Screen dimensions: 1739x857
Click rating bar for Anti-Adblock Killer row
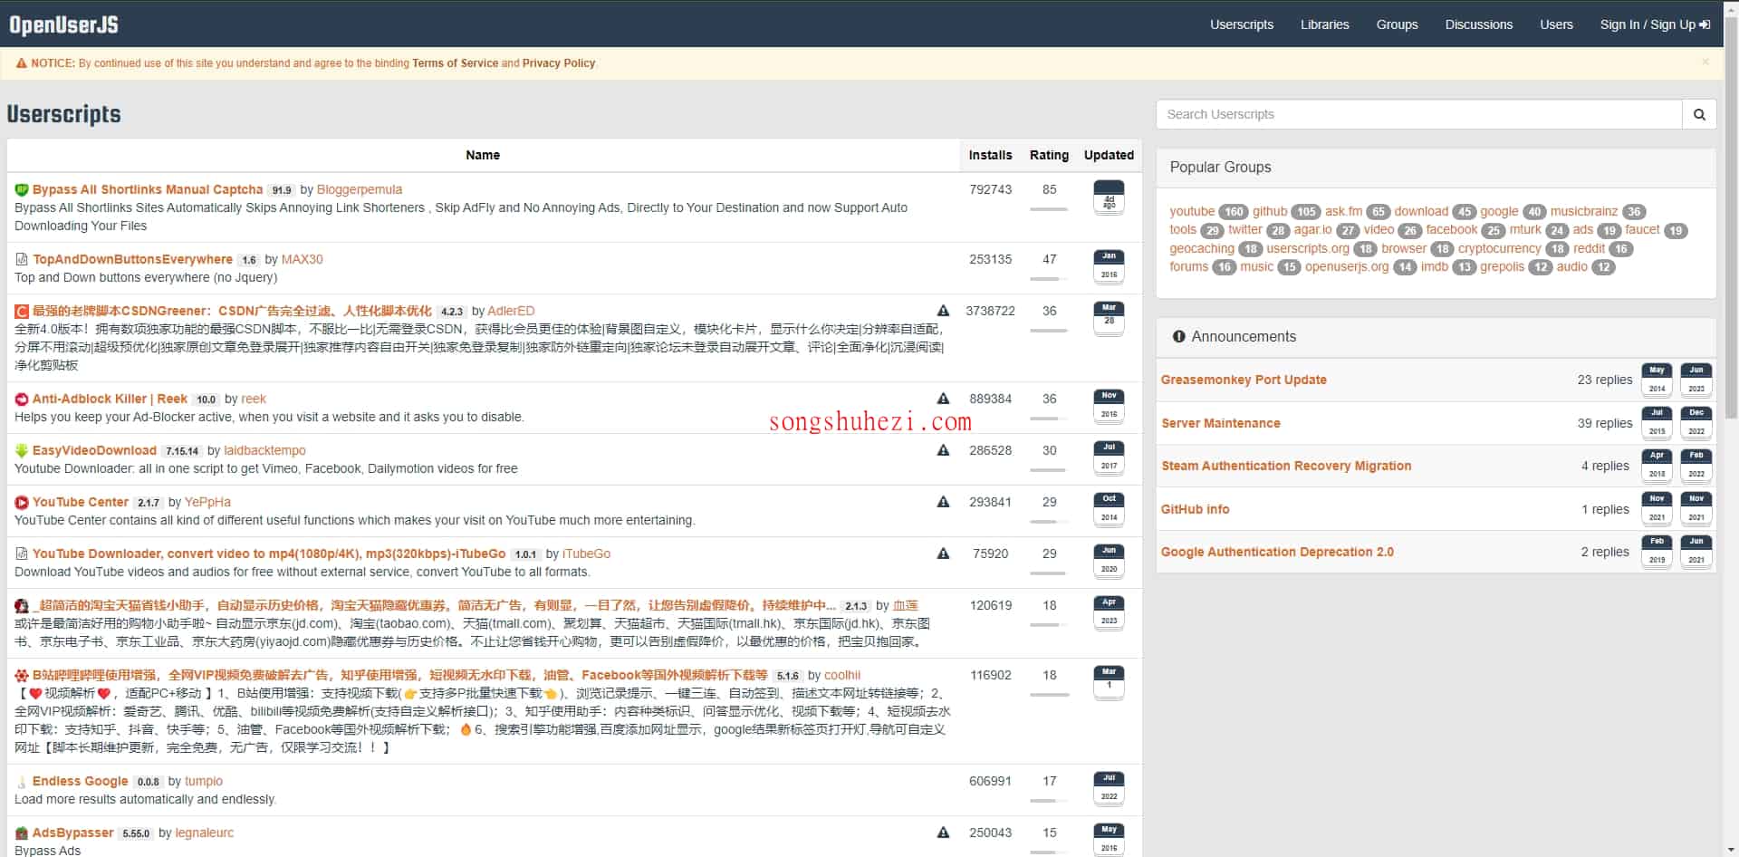click(1049, 419)
